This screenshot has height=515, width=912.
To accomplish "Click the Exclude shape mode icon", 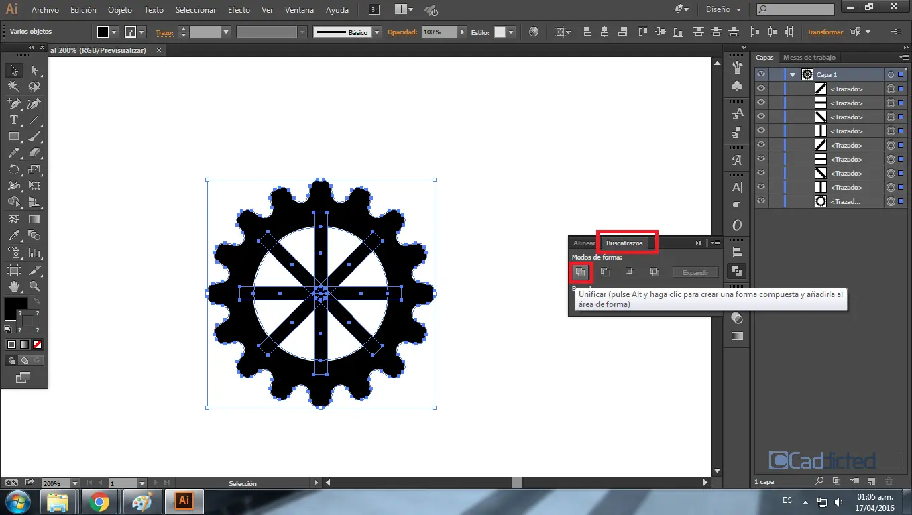I will point(654,272).
